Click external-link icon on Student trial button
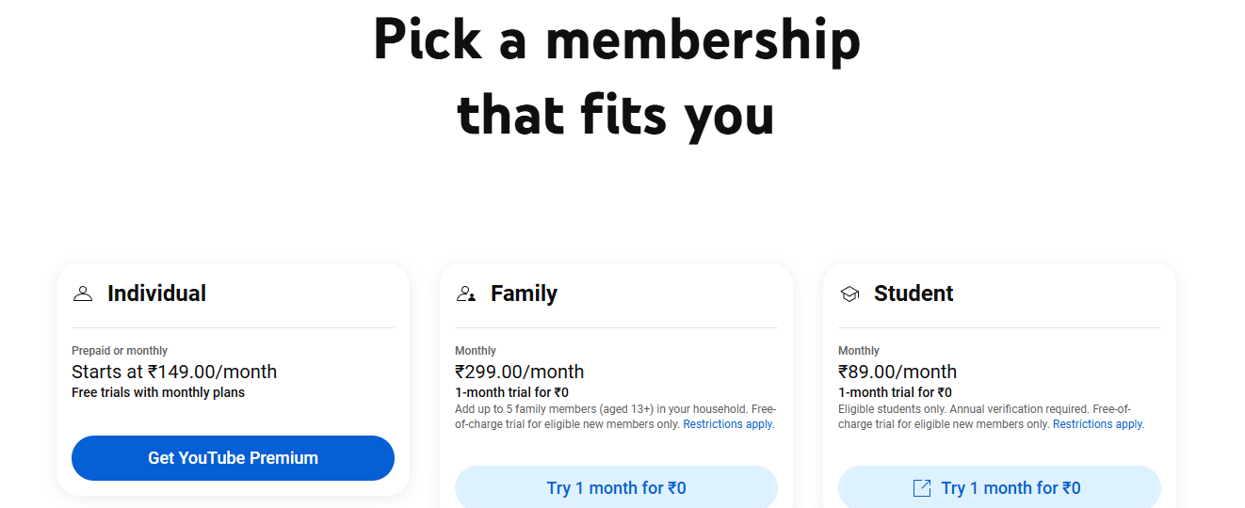The height and width of the screenshot is (508, 1245). tap(922, 488)
